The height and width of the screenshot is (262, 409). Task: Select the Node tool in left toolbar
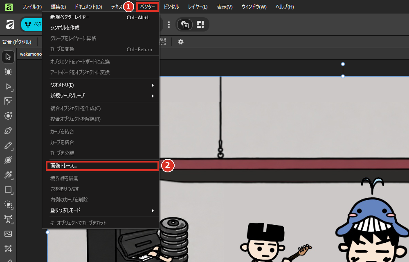point(8,87)
